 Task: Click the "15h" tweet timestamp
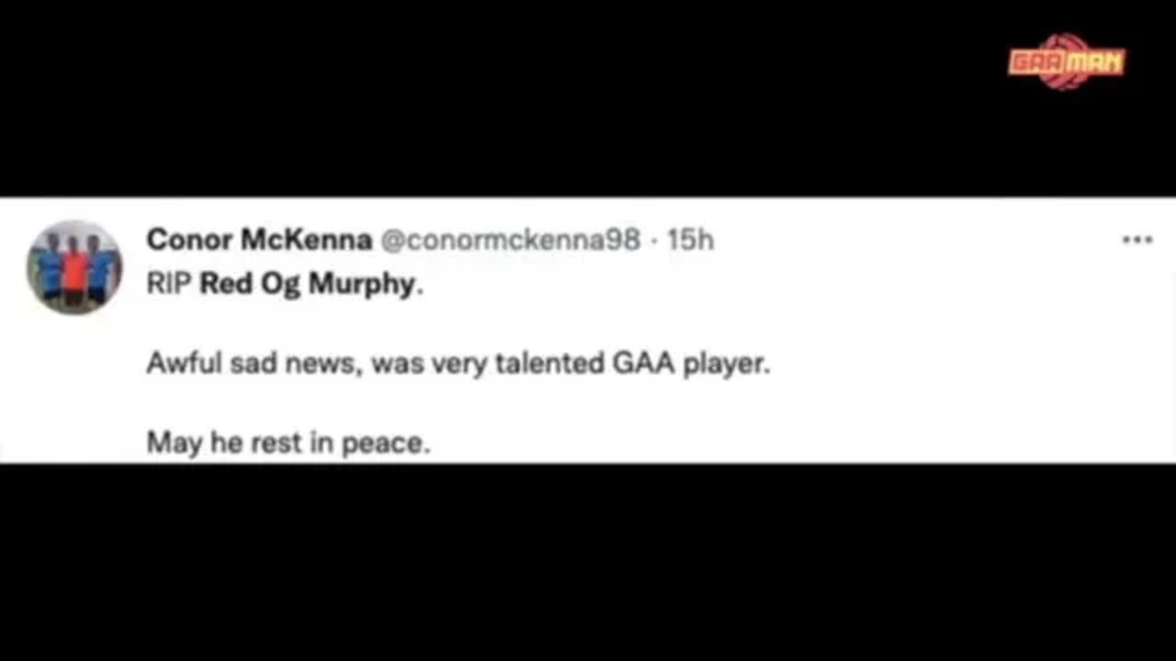point(690,241)
